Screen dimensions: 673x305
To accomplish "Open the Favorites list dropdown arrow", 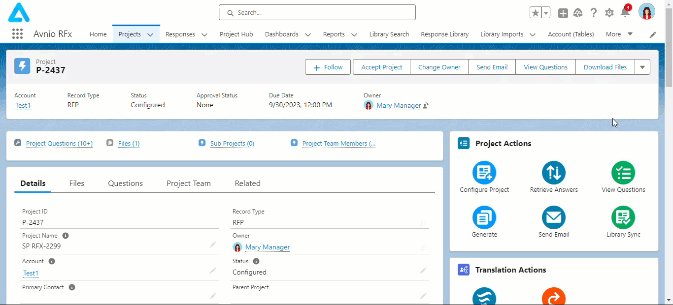I will coord(545,13).
